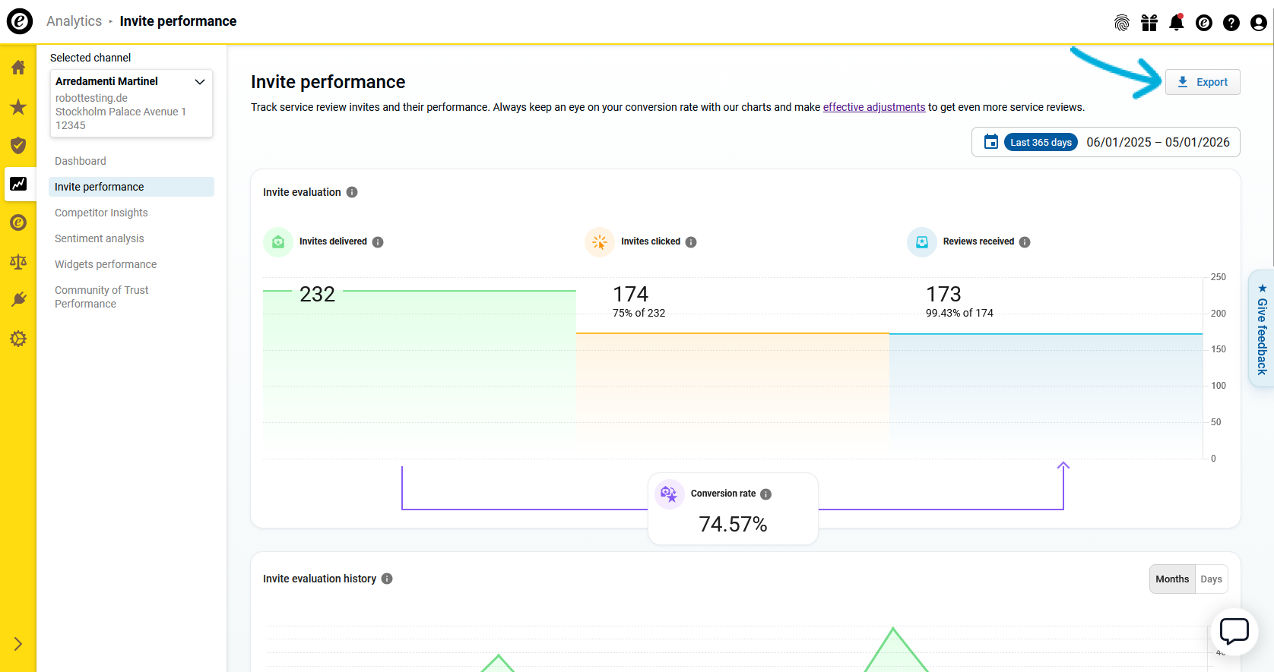Screen dimensions: 1274x672
Task: Click the Export button
Action: click(1203, 82)
